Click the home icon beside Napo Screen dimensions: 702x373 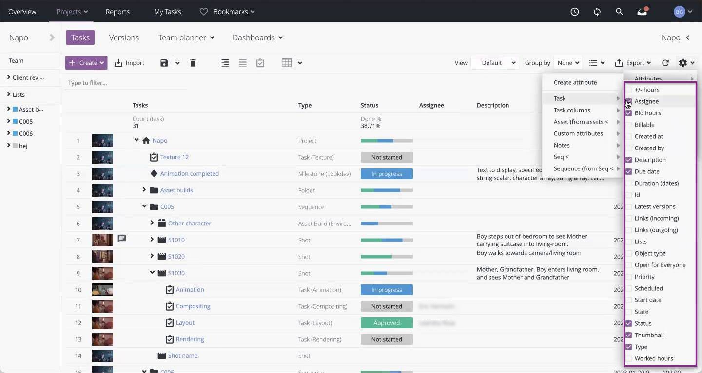click(146, 140)
